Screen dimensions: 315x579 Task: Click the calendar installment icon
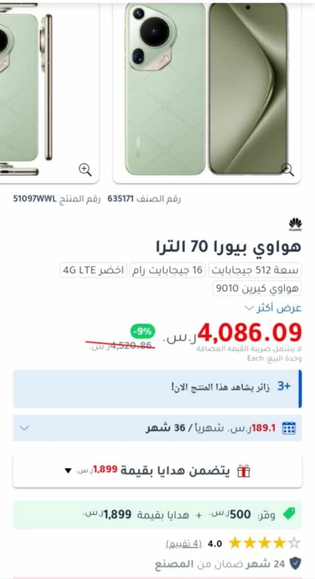(289, 428)
